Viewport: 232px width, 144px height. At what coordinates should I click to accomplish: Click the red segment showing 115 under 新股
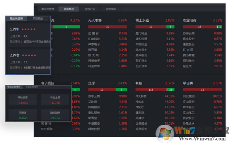151,90
